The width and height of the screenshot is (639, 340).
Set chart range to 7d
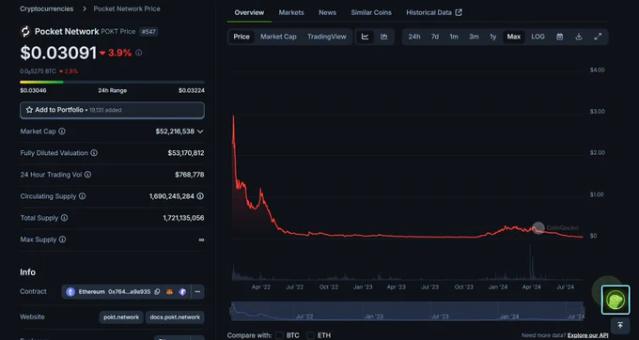tap(435, 37)
